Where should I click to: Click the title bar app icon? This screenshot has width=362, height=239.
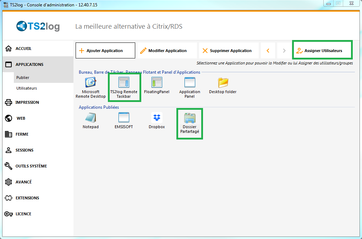6,5
